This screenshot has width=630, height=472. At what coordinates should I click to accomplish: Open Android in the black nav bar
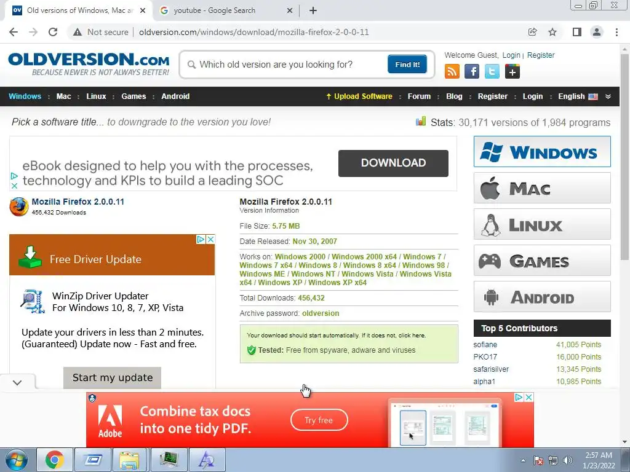[175, 96]
